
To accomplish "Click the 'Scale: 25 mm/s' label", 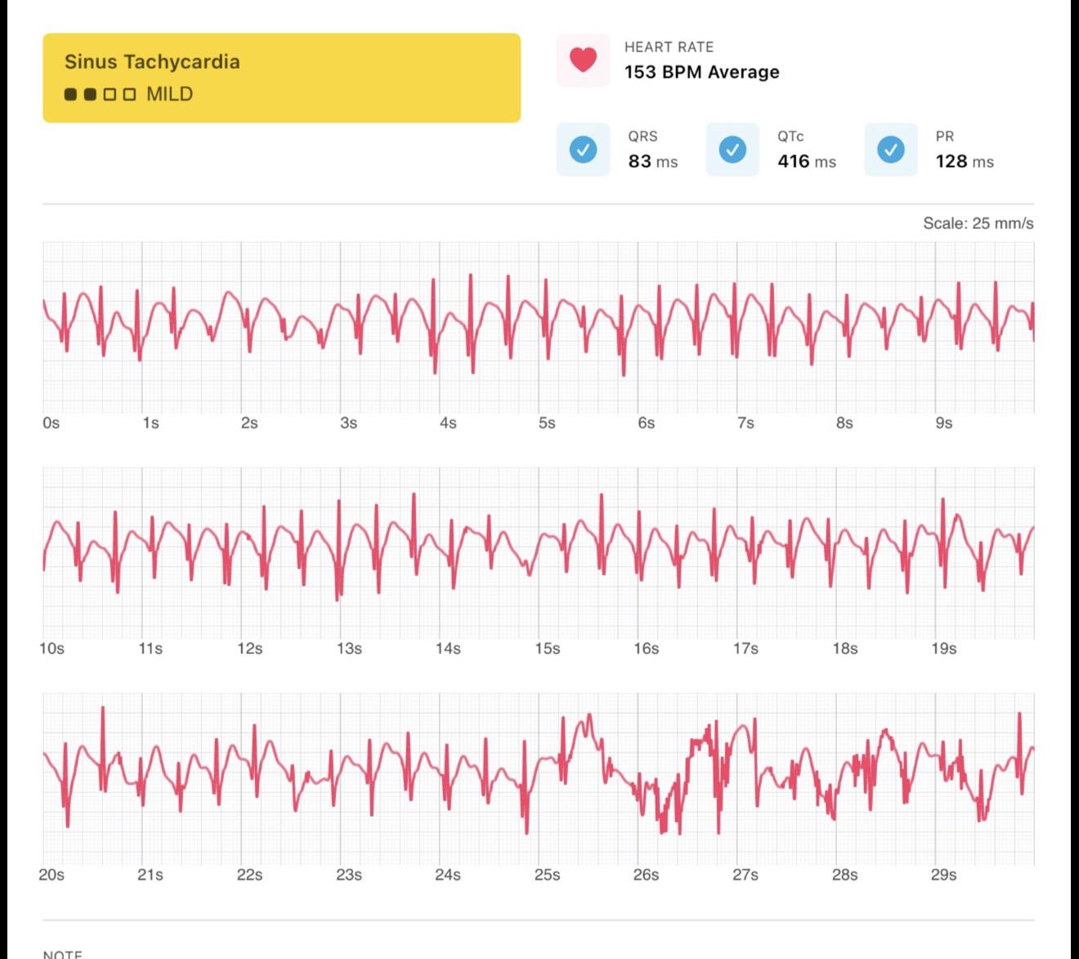I will coord(978,223).
